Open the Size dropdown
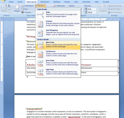This screenshot has height=118, width=124. point(25,9)
